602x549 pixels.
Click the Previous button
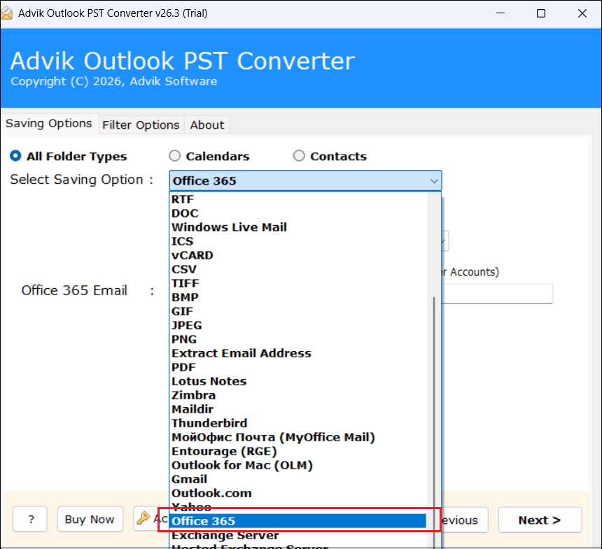point(465,520)
